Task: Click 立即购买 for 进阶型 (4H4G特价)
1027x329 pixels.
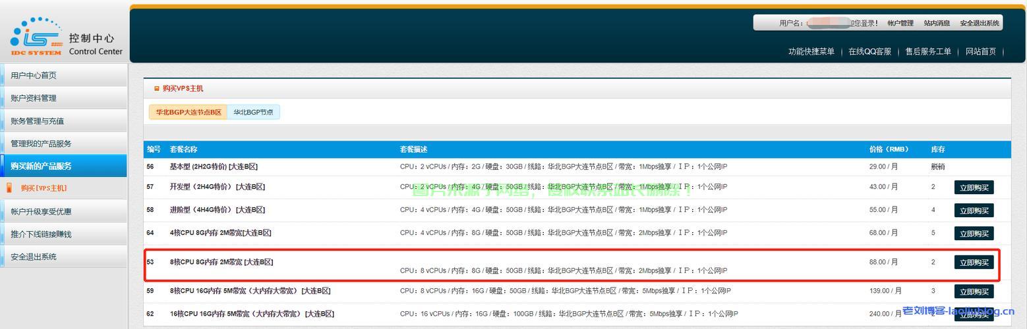Action: pyautogui.click(x=974, y=211)
